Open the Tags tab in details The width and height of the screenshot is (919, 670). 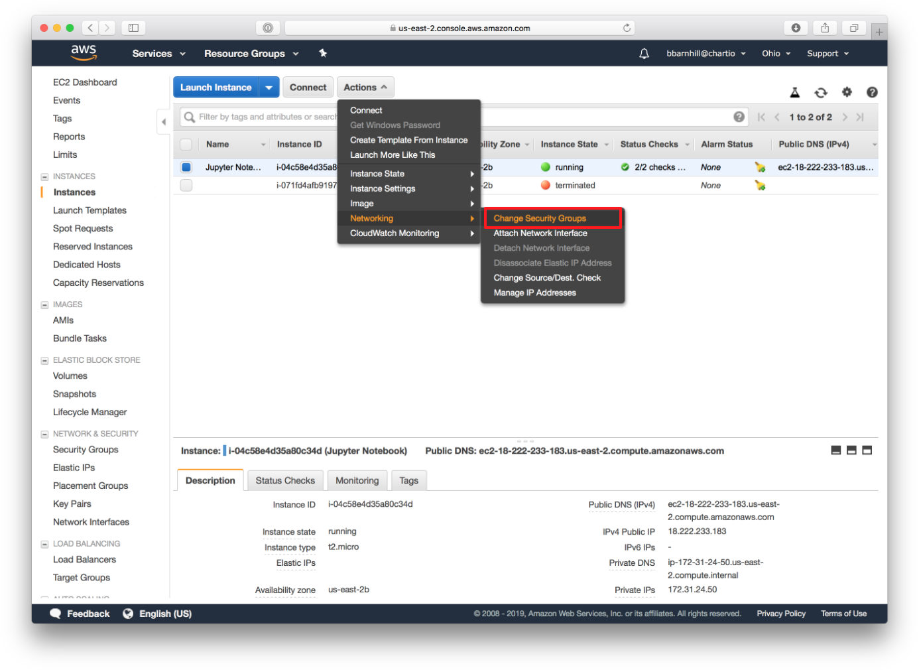(409, 480)
